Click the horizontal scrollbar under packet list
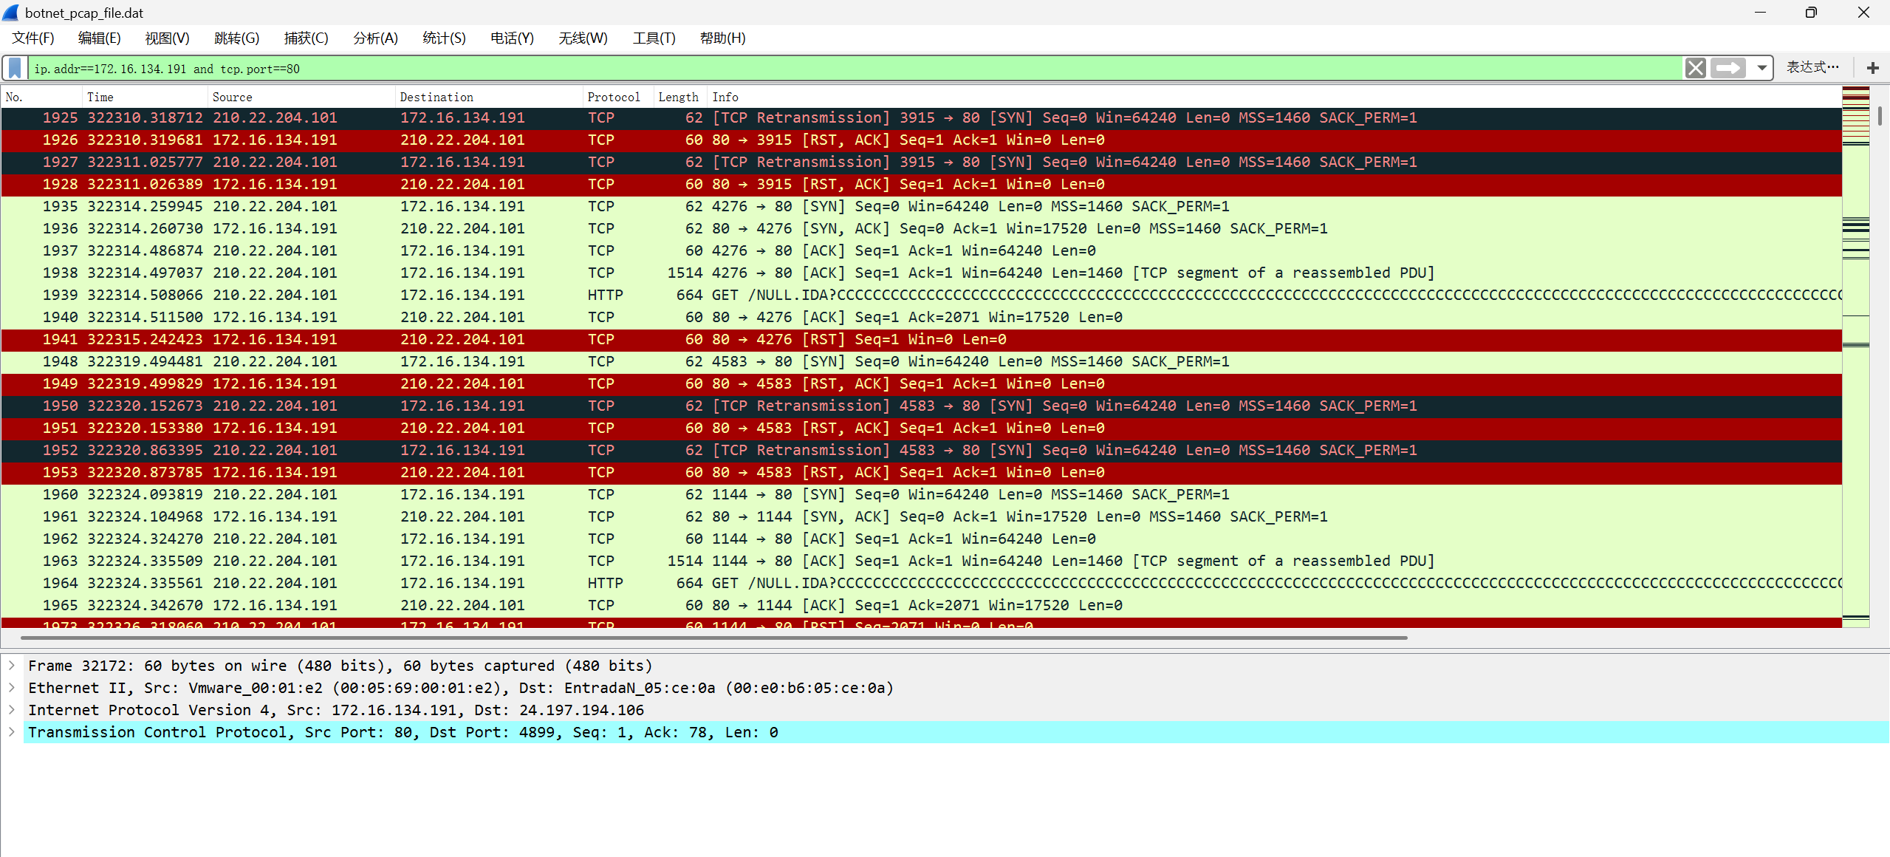The height and width of the screenshot is (857, 1890). tap(713, 638)
